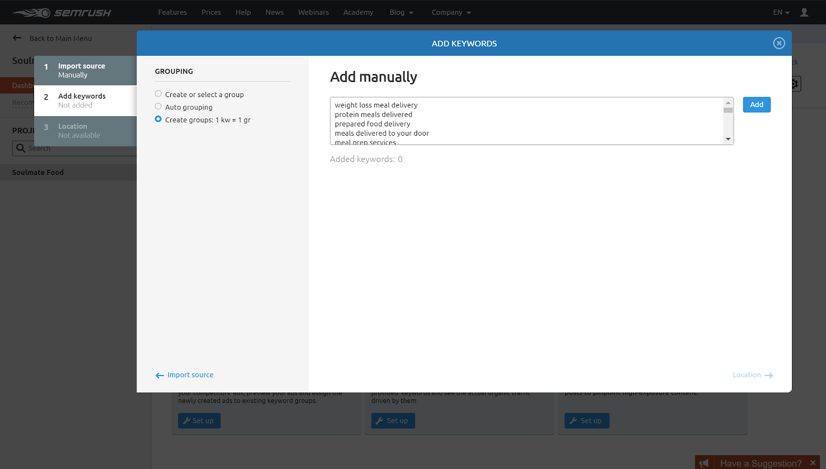Click the back arrow to Main Menu
Viewport: 826px width, 469px height.
pos(17,38)
